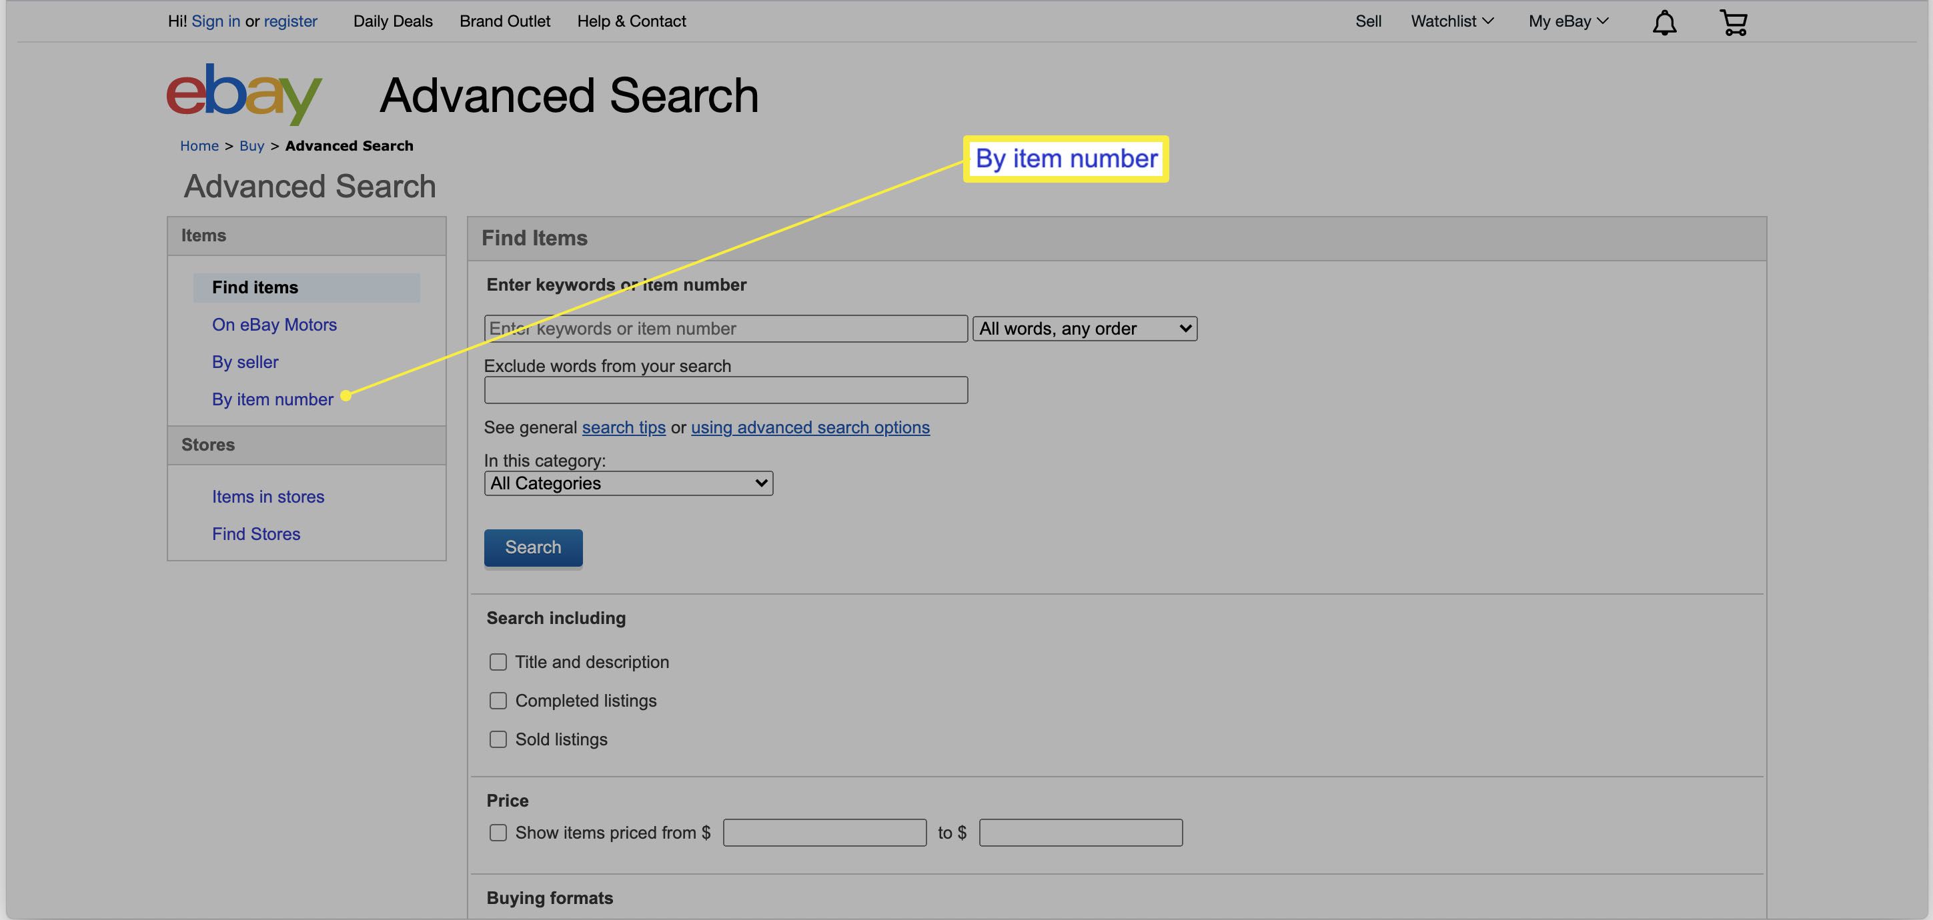
Task: Click the Sign in link
Action: click(215, 21)
